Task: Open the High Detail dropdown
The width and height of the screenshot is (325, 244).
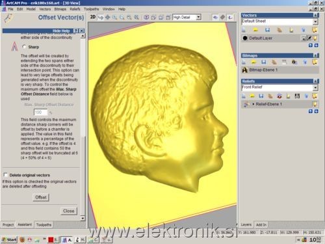Action: coord(198,17)
